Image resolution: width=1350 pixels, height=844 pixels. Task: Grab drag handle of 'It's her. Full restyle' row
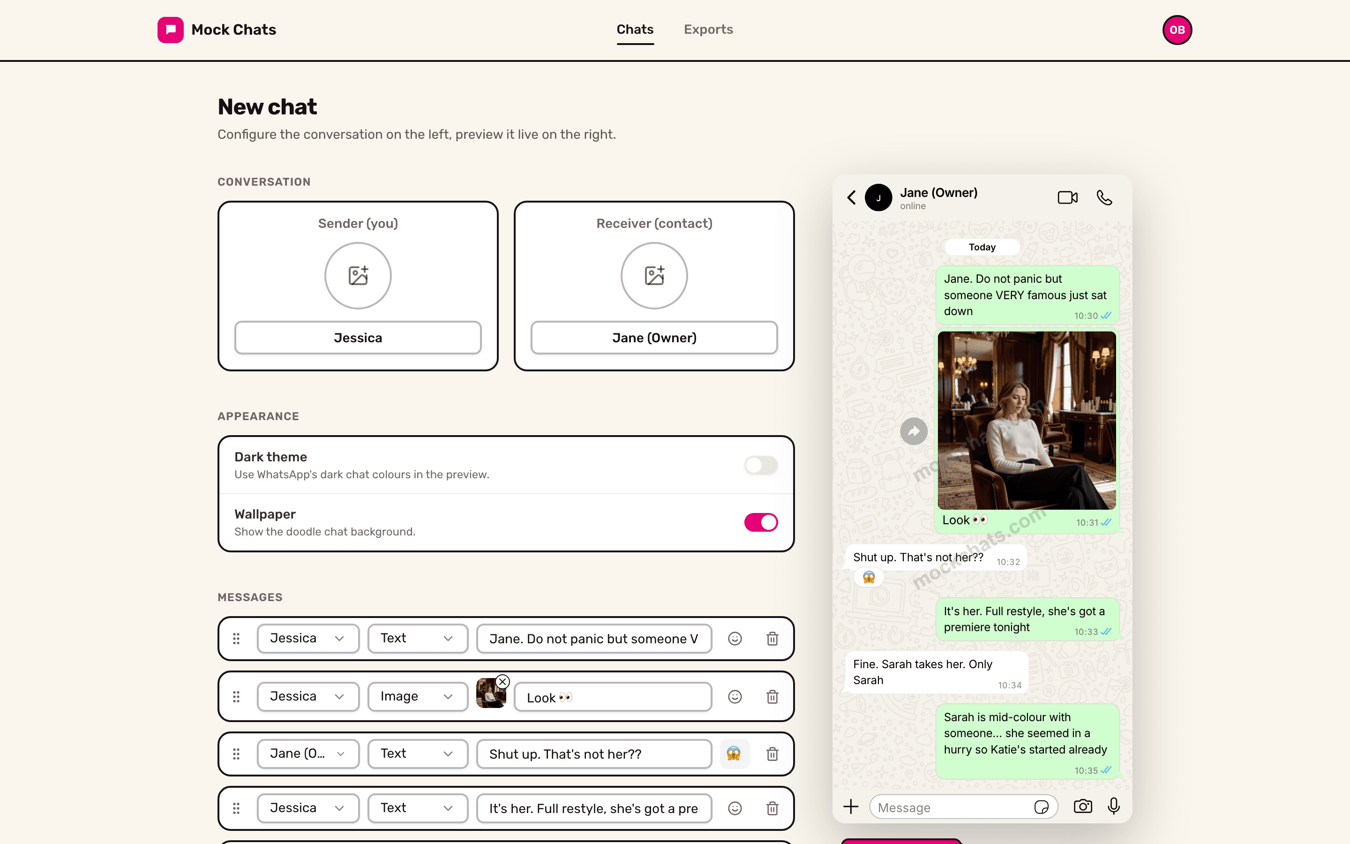pos(237,808)
